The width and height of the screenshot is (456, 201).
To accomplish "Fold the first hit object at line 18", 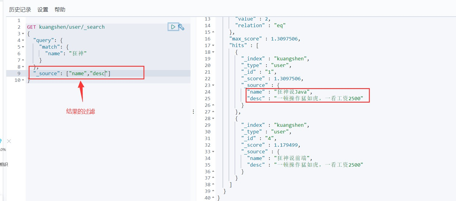I will (213, 52).
